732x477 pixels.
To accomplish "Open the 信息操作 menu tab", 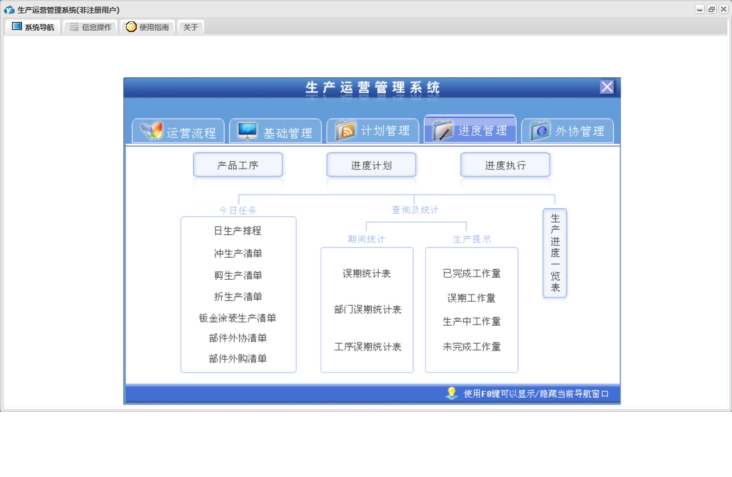I will [x=90, y=27].
